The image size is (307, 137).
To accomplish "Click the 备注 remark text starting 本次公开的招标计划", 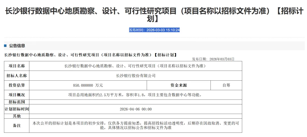I will coord(136,126).
